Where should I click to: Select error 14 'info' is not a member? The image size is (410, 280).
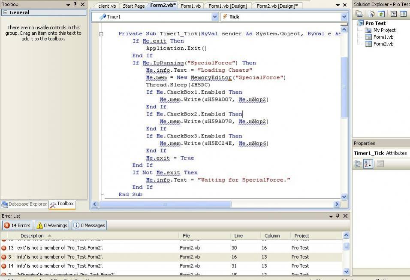click(x=171, y=266)
